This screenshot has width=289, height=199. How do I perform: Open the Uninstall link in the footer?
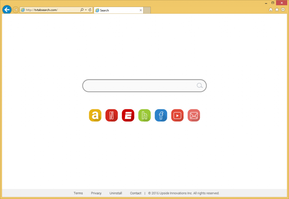point(116,193)
